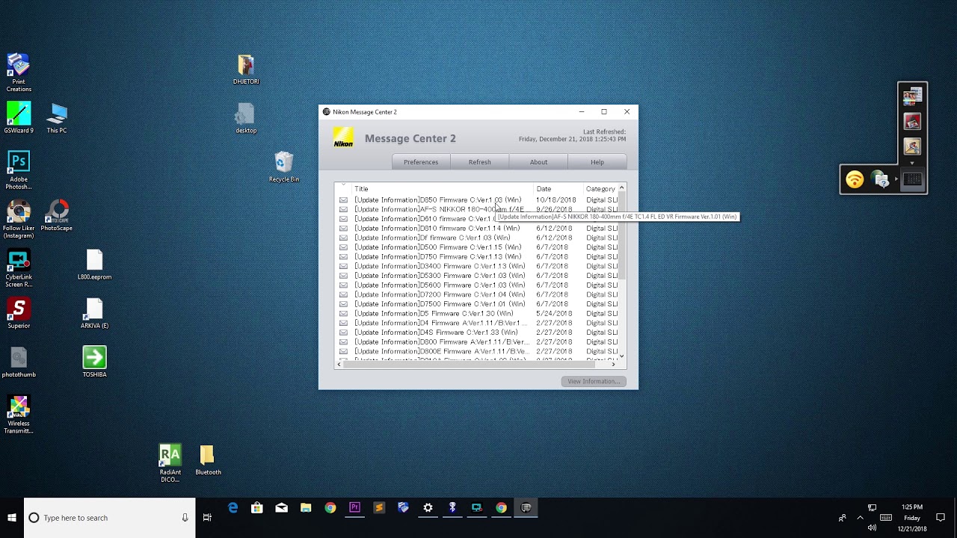Click the View Information button
Viewport: 957px width, 538px height.
point(594,381)
